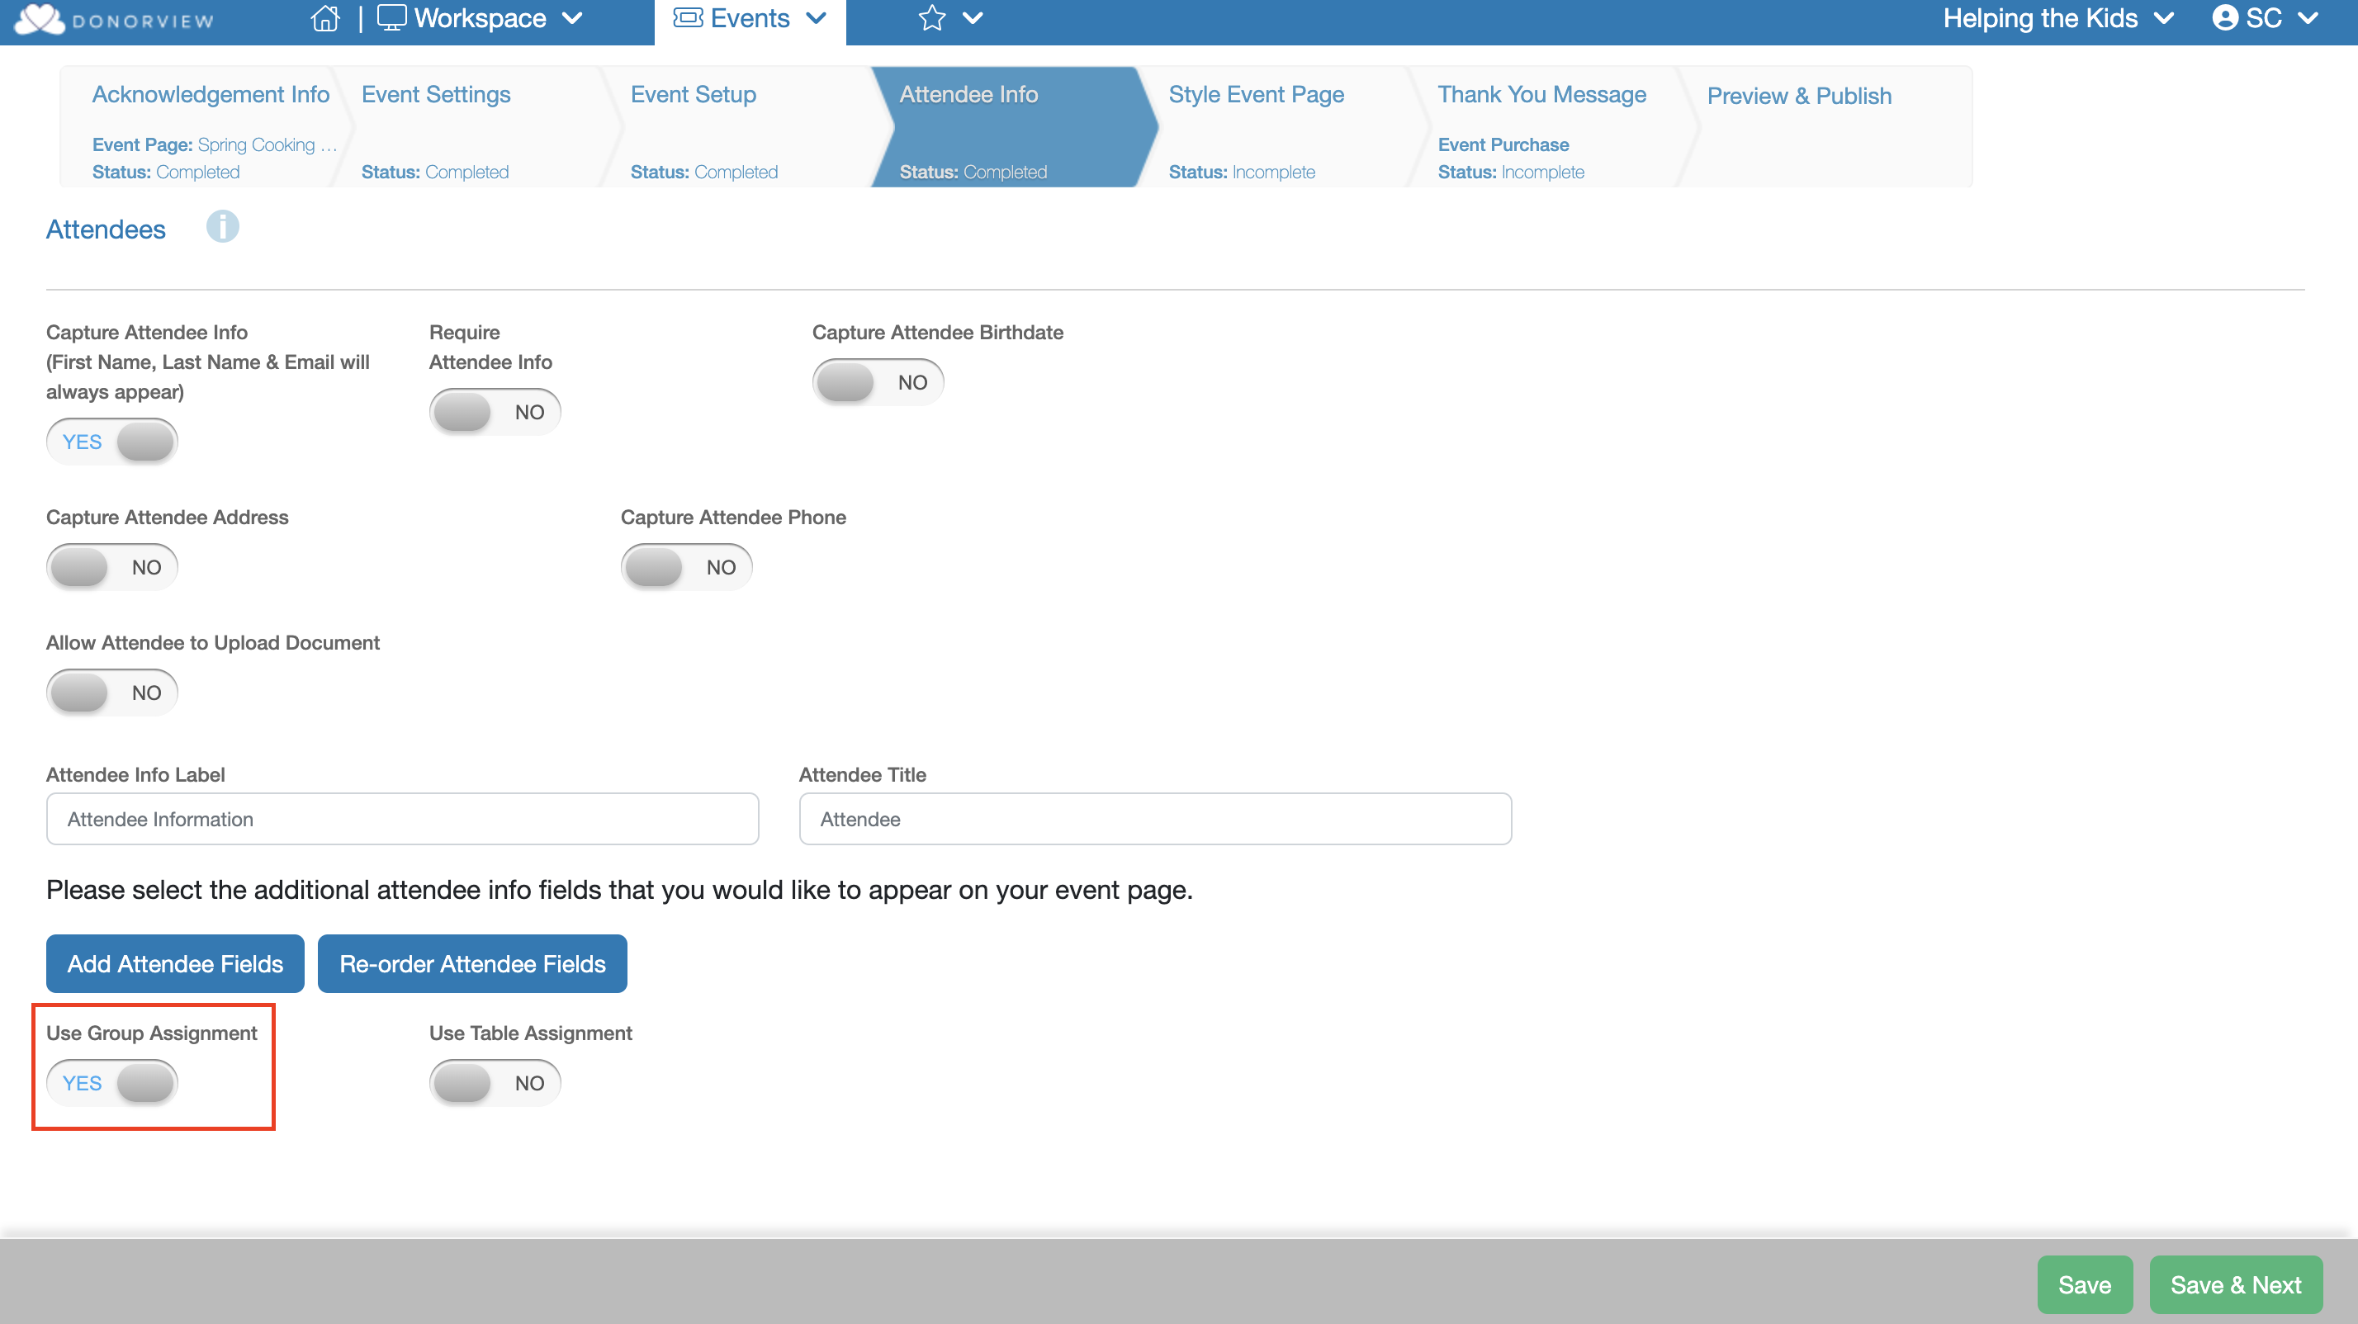Switch to Style Event Page step
This screenshot has width=2358, height=1324.
click(1256, 95)
